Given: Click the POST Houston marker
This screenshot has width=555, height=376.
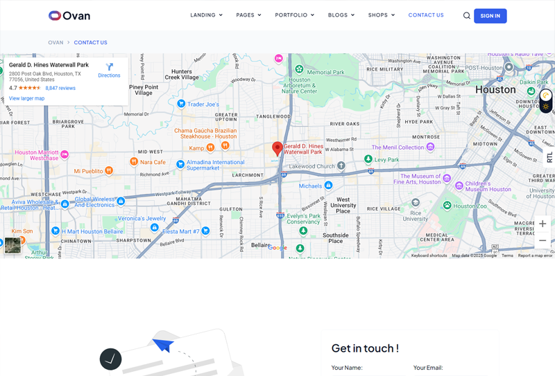Looking at the screenshot, I should coord(509,66).
